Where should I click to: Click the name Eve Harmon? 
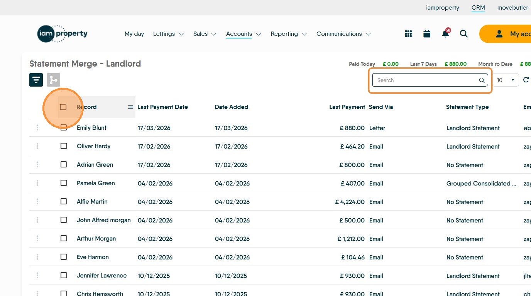tap(93, 257)
